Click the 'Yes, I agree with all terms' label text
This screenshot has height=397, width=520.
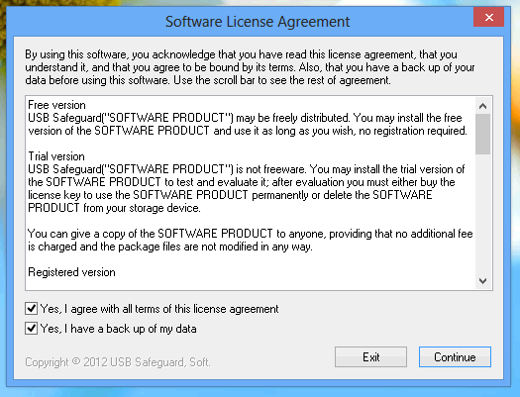coord(159,309)
